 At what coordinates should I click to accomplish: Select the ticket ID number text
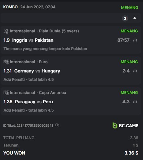click(x=35, y=125)
